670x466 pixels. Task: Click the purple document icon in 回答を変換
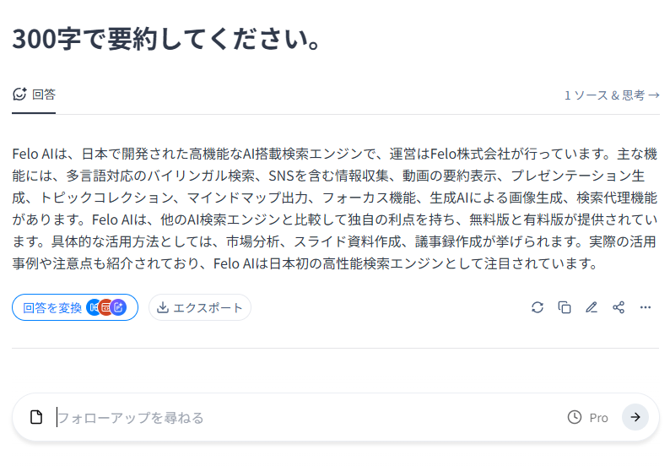(x=118, y=307)
